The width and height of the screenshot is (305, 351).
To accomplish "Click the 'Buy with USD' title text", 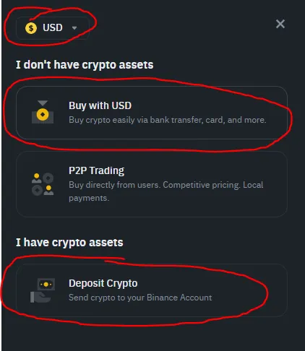I will coord(100,105).
